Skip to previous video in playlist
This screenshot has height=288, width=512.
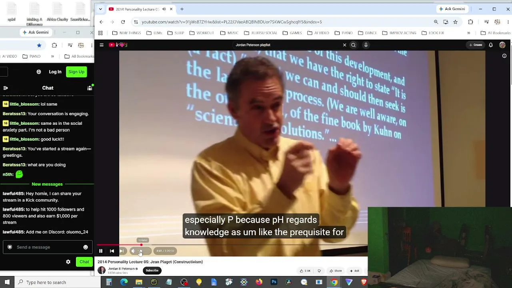[112, 251]
